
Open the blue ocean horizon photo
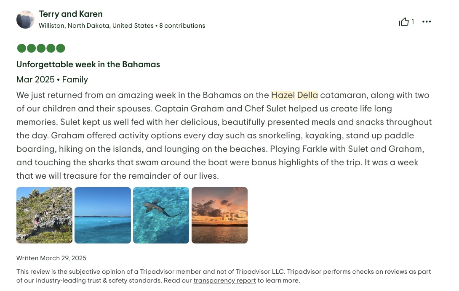(x=103, y=215)
